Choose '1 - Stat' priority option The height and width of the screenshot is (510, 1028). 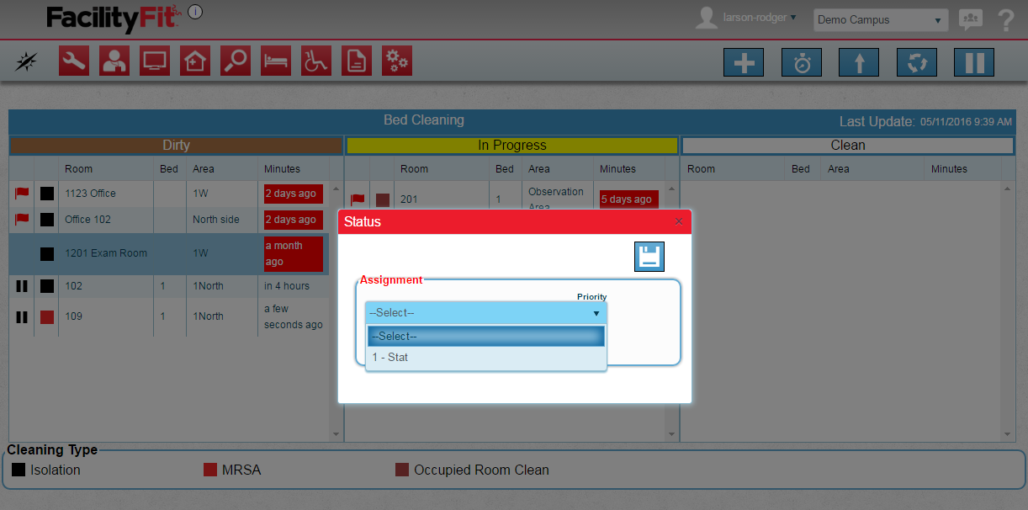pyautogui.click(x=485, y=358)
